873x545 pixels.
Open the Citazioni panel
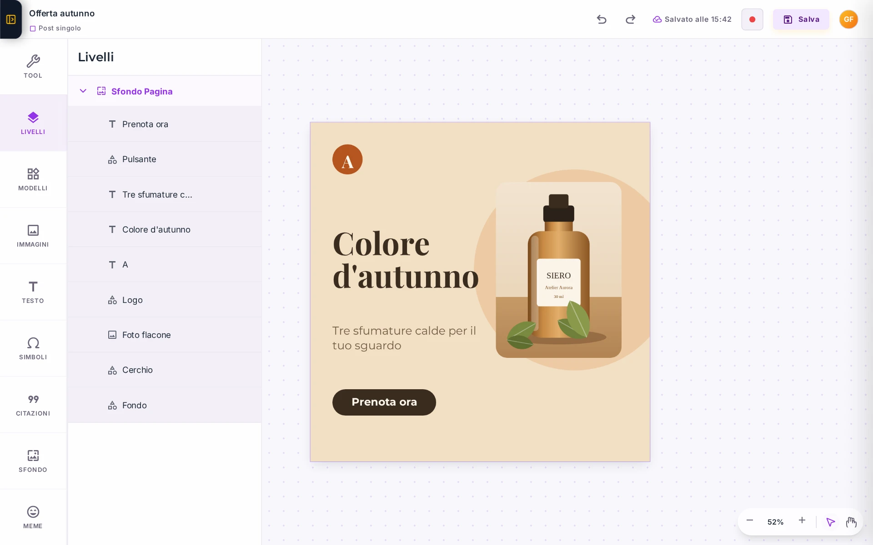click(x=33, y=405)
